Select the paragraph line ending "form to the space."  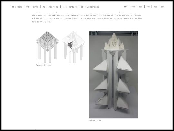pyautogui.click(x=41, y=22)
